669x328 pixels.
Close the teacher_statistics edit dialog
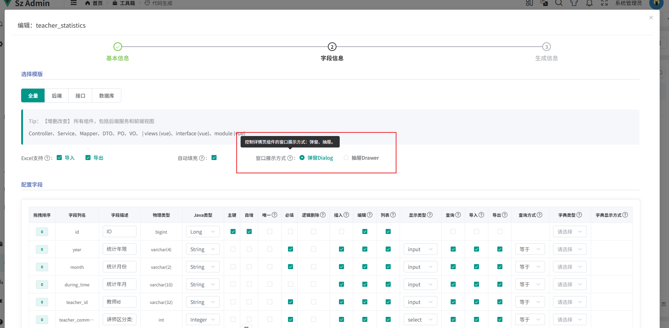click(x=651, y=18)
